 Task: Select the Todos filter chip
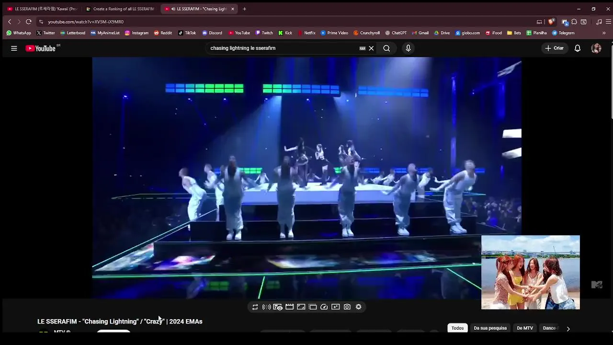(457, 328)
